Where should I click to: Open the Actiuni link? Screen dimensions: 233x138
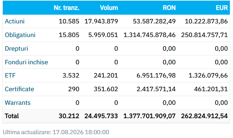point(15,21)
